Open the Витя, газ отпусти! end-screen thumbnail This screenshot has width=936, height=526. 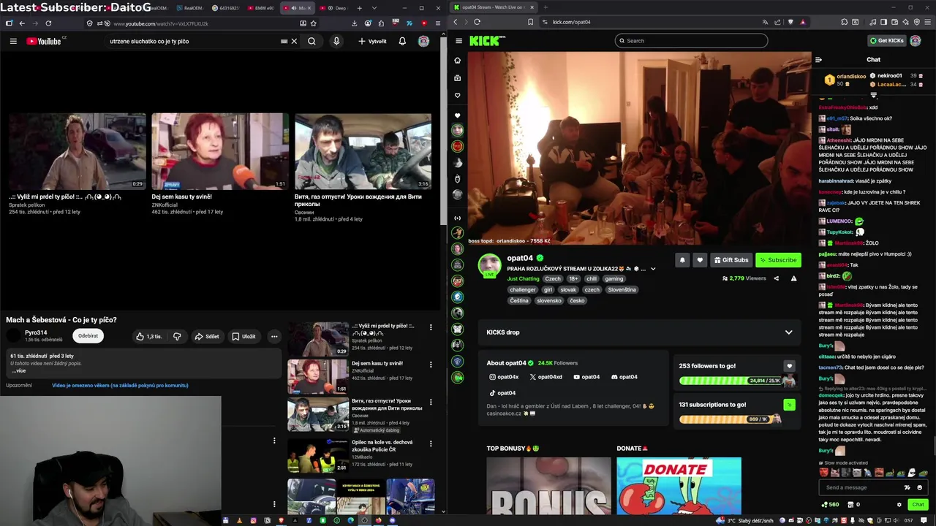tap(363, 152)
